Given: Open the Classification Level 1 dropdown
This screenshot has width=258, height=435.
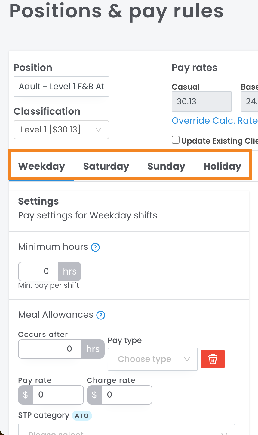Looking at the screenshot, I should pos(61,130).
